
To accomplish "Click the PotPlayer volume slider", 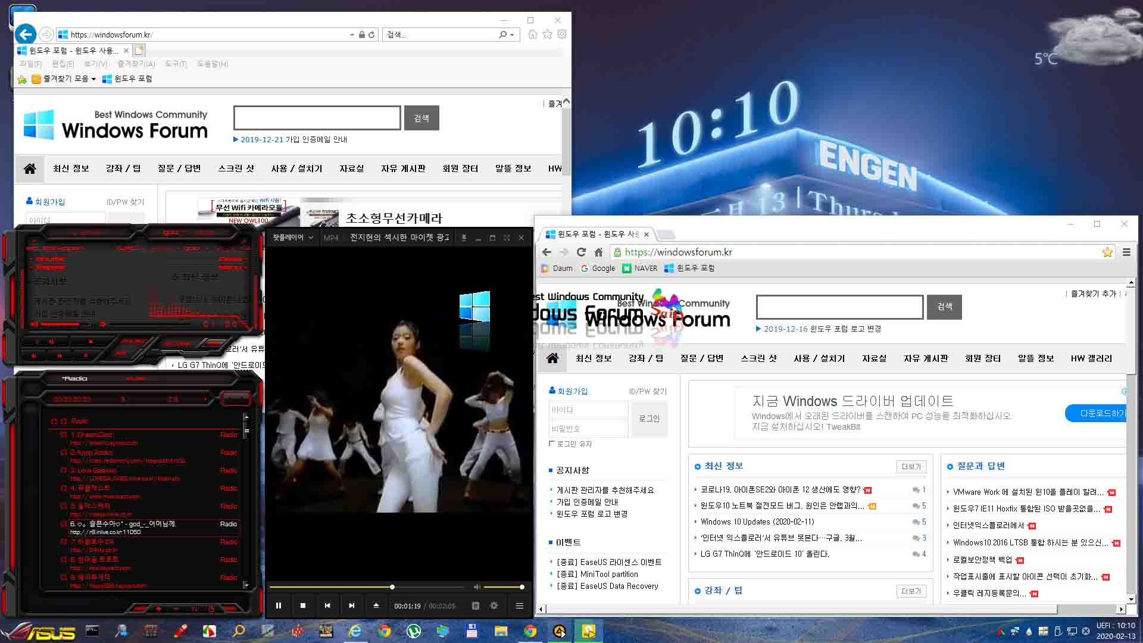I will (x=504, y=587).
